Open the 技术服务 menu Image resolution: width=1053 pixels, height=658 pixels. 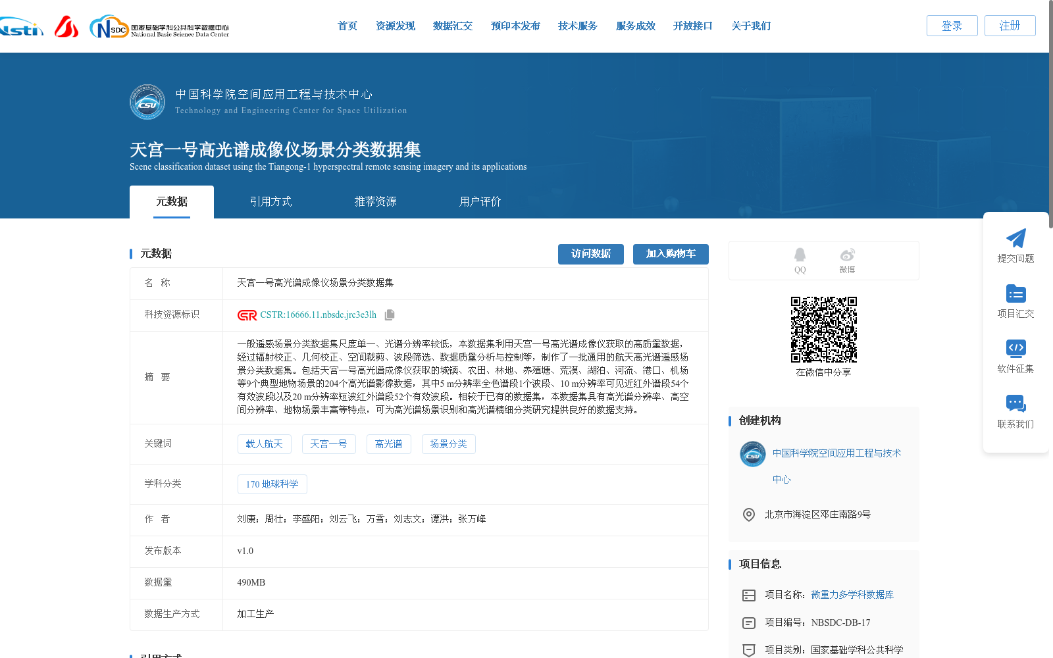(578, 26)
